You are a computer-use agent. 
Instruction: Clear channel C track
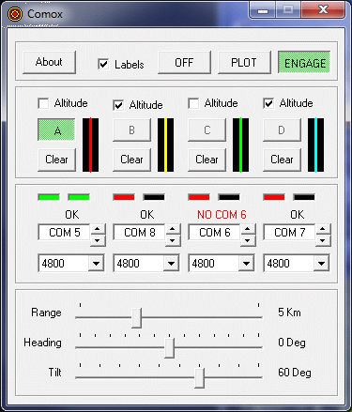207,160
